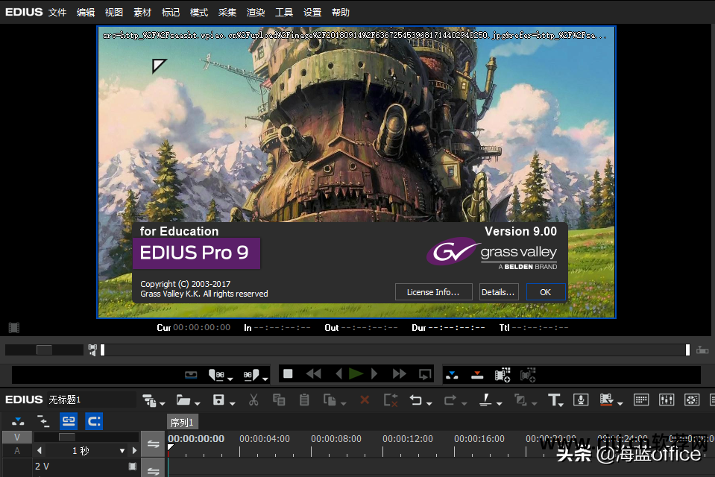Open the voice-over microphone tool
This screenshot has height=477, width=715.
pos(580,400)
